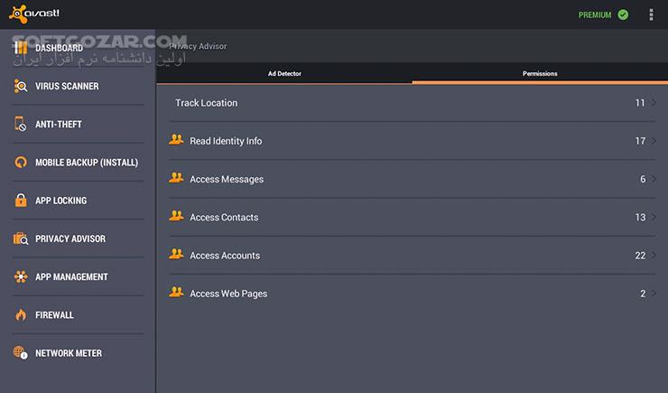Go to ANTI-THEFT in the sidebar

click(59, 124)
